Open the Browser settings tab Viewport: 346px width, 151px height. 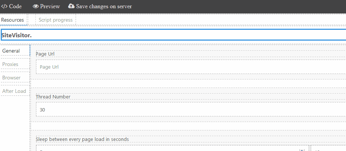click(12, 78)
